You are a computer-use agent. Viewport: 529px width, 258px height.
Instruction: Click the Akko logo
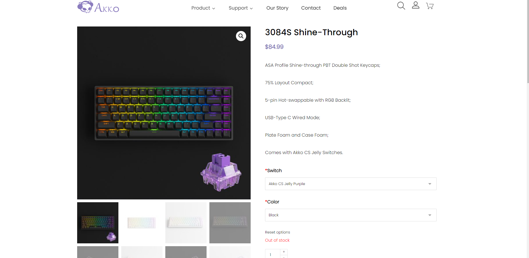tap(98, 7)
